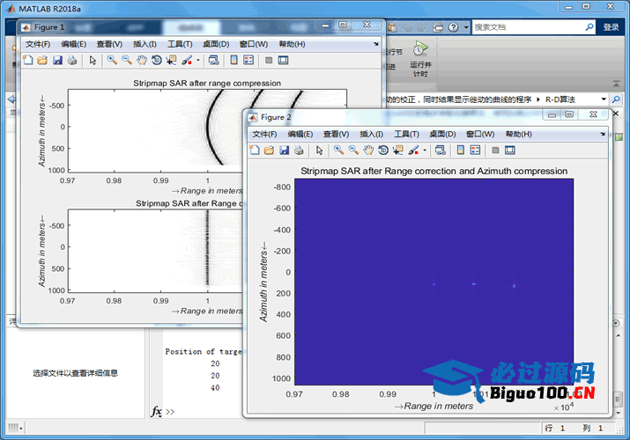Open 编辑(E) menu in Figure 1

pyautogui.click(x=73, y=44)
